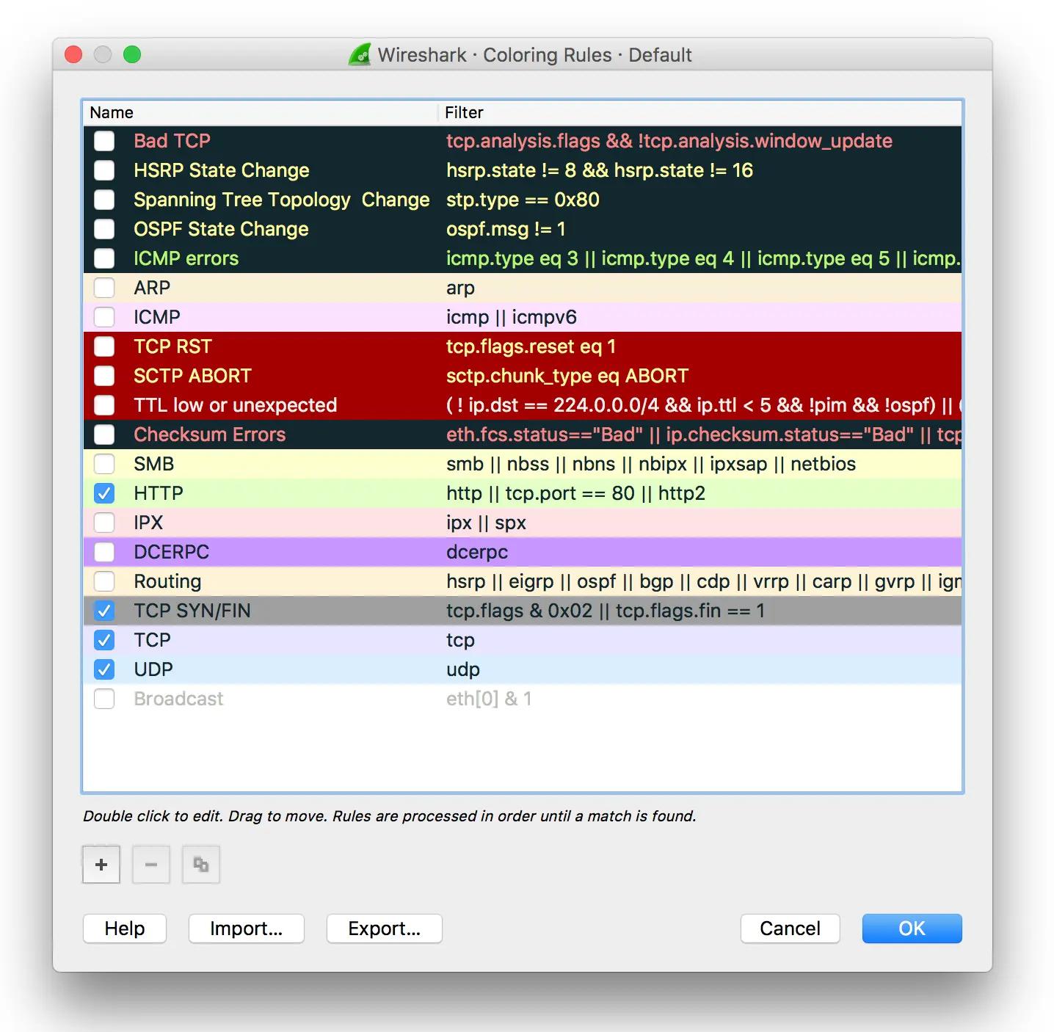Uncheck the TCP rule checkbox
1054x1032 pixels.
click(104, 640)
